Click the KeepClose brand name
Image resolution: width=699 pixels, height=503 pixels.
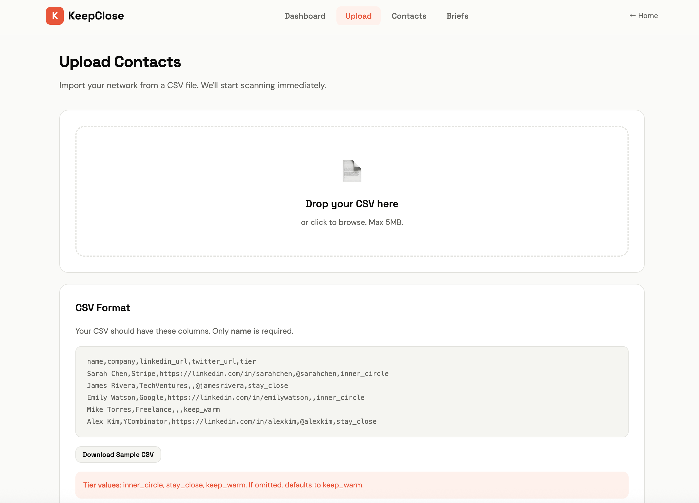(x=96, y=16)
